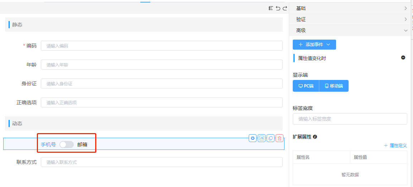The image size is (413, 187).
Task: Open the component tree outline icon
Action: [x=271, y=8]
